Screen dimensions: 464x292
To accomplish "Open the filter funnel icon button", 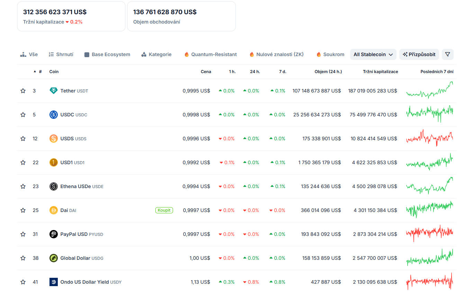I will (x=447, y=54).
